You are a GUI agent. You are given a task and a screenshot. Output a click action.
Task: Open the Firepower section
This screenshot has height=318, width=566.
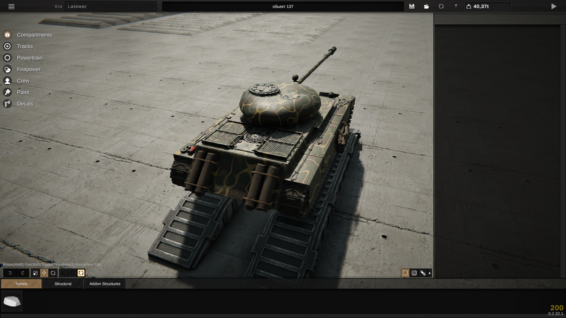[x=29, y=69]
